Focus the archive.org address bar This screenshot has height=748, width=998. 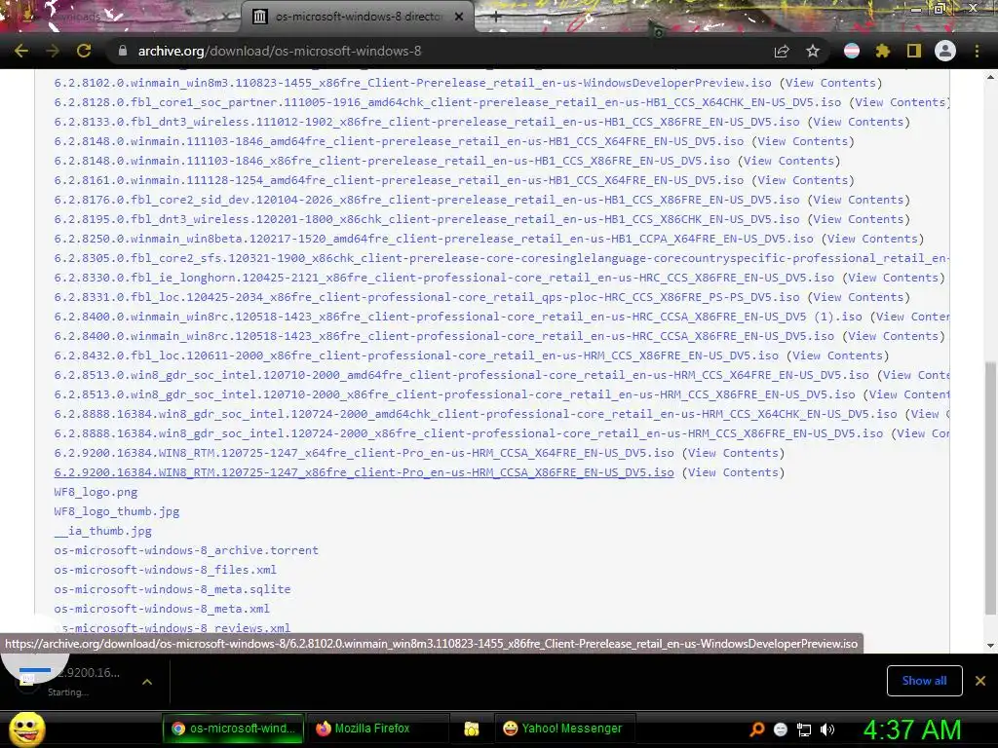coord(440,51)
